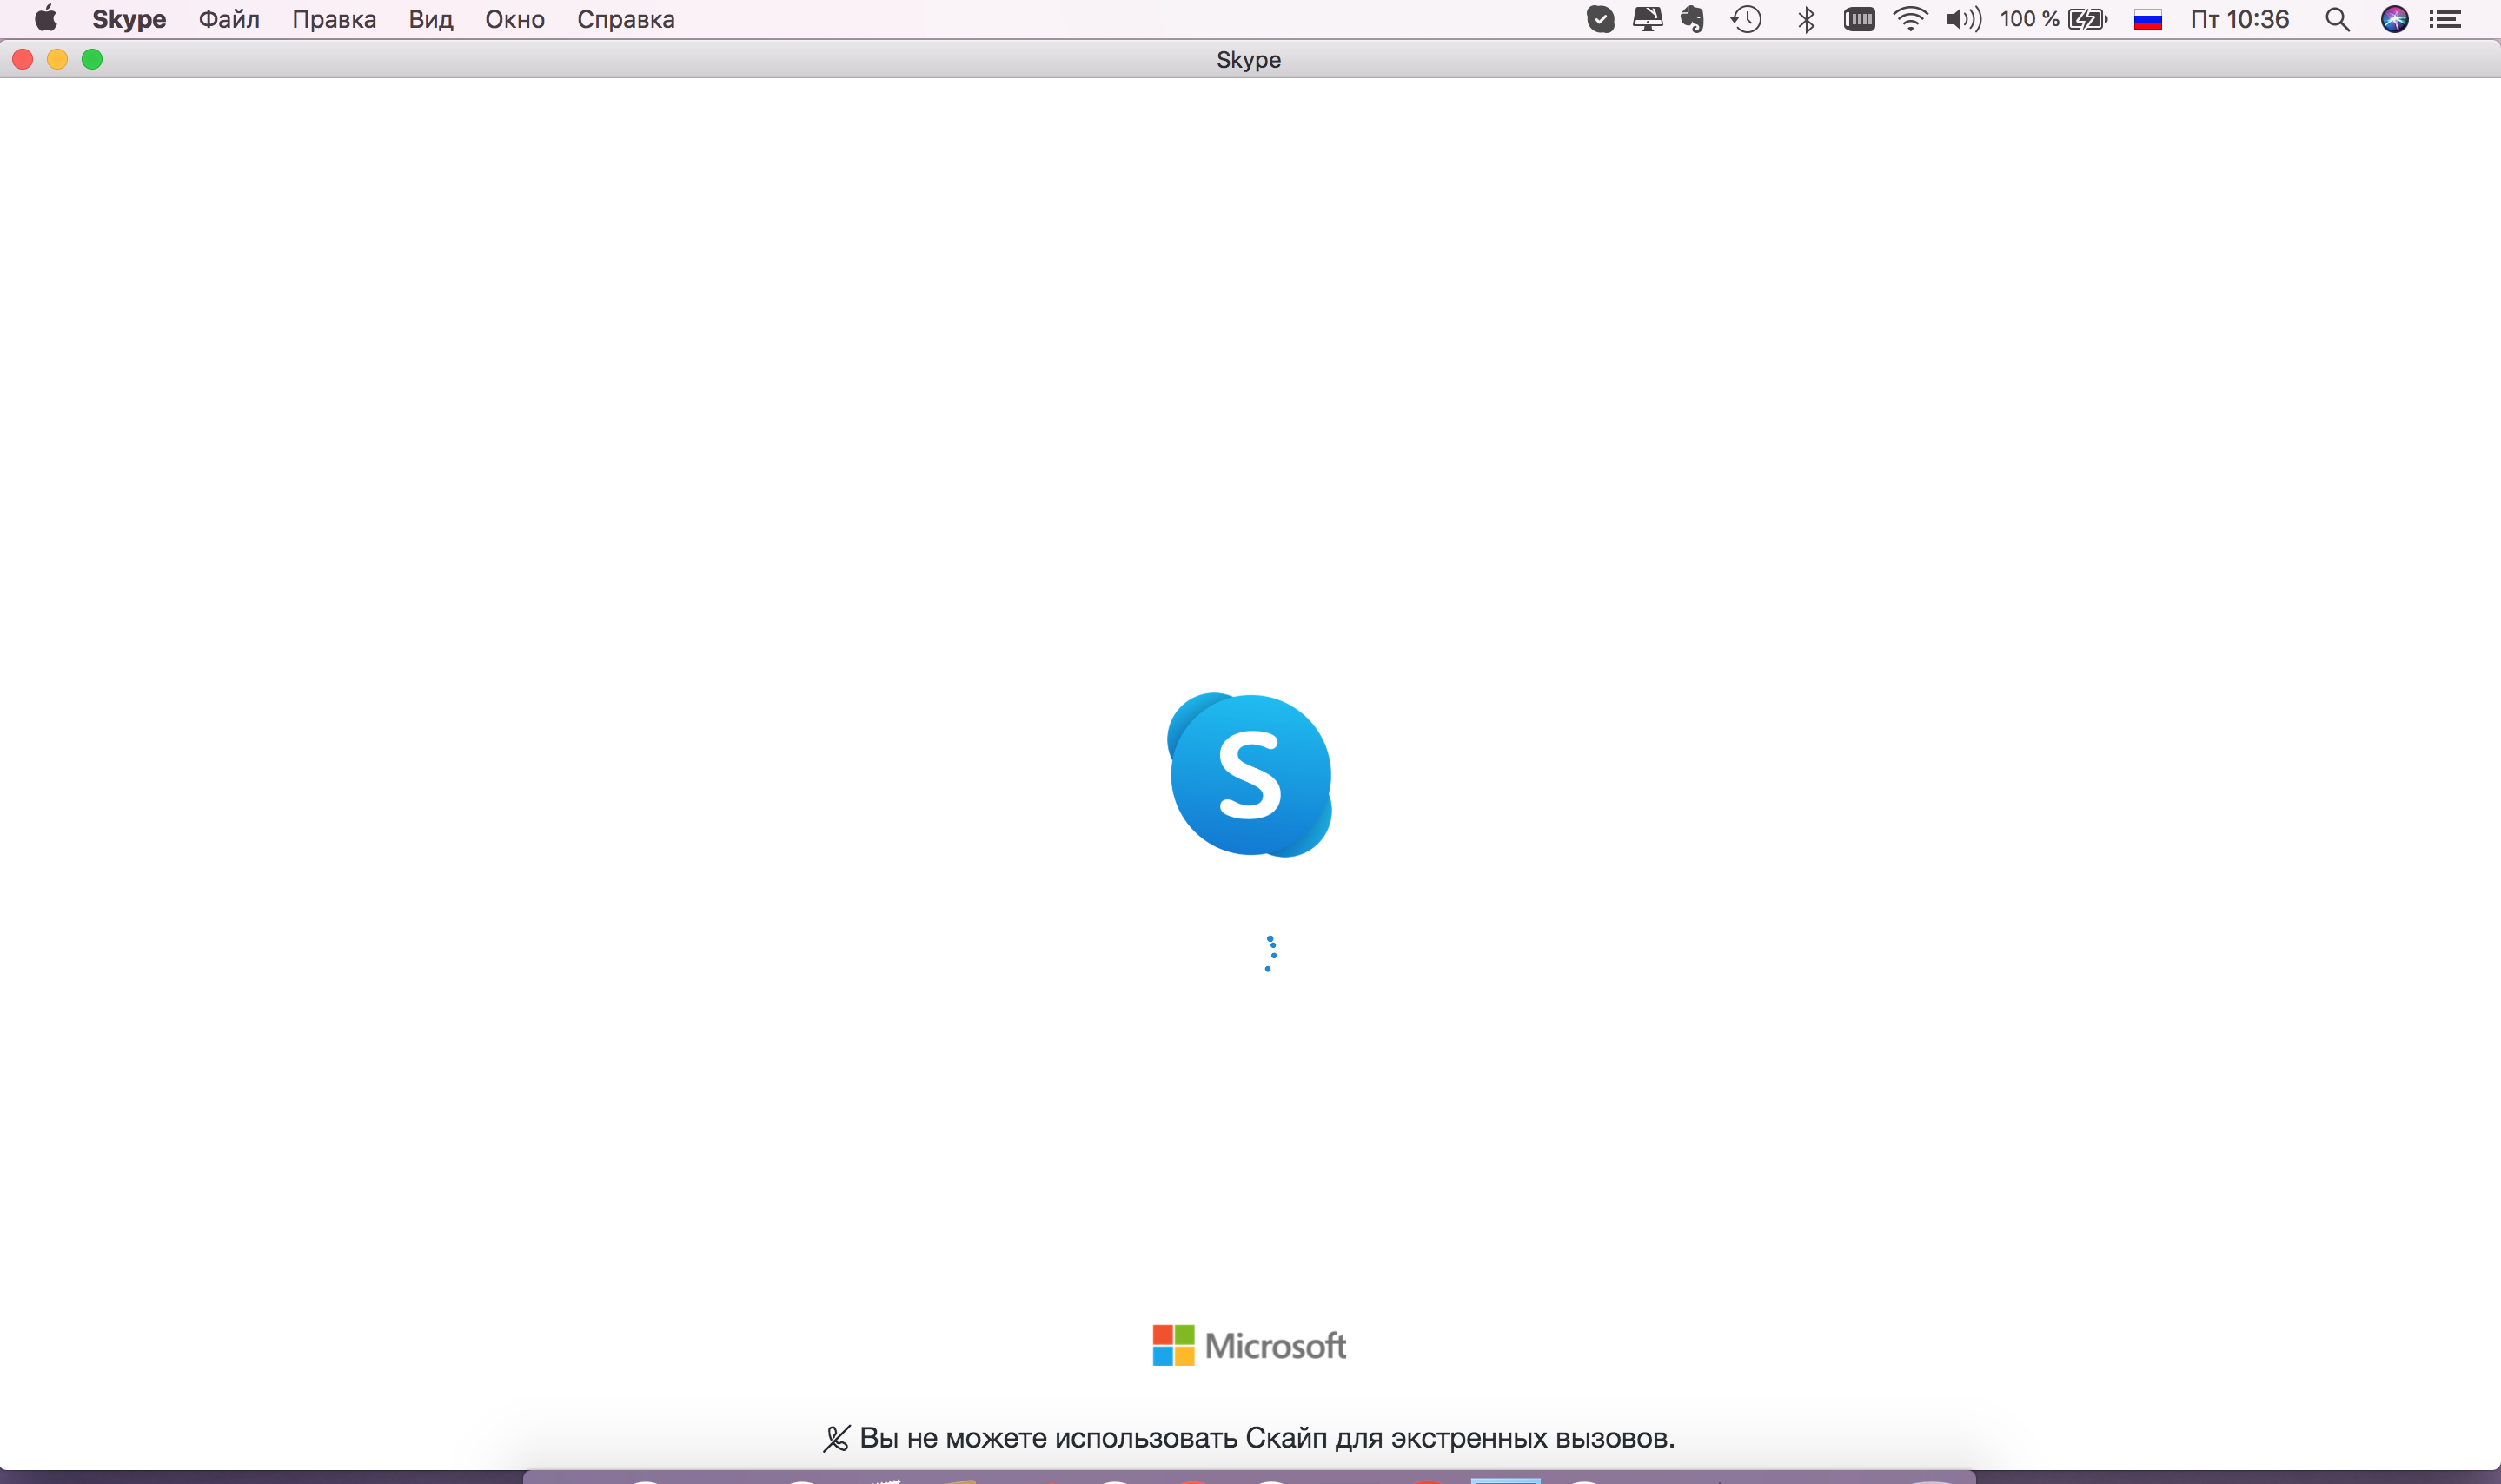Open the Evernote elephant menu bar icon
Image resolution: width=2501 pixels, height=1484 pixels.
pos(1692,19)
